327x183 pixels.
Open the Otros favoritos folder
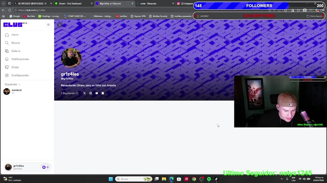click(x=315, y=16)
